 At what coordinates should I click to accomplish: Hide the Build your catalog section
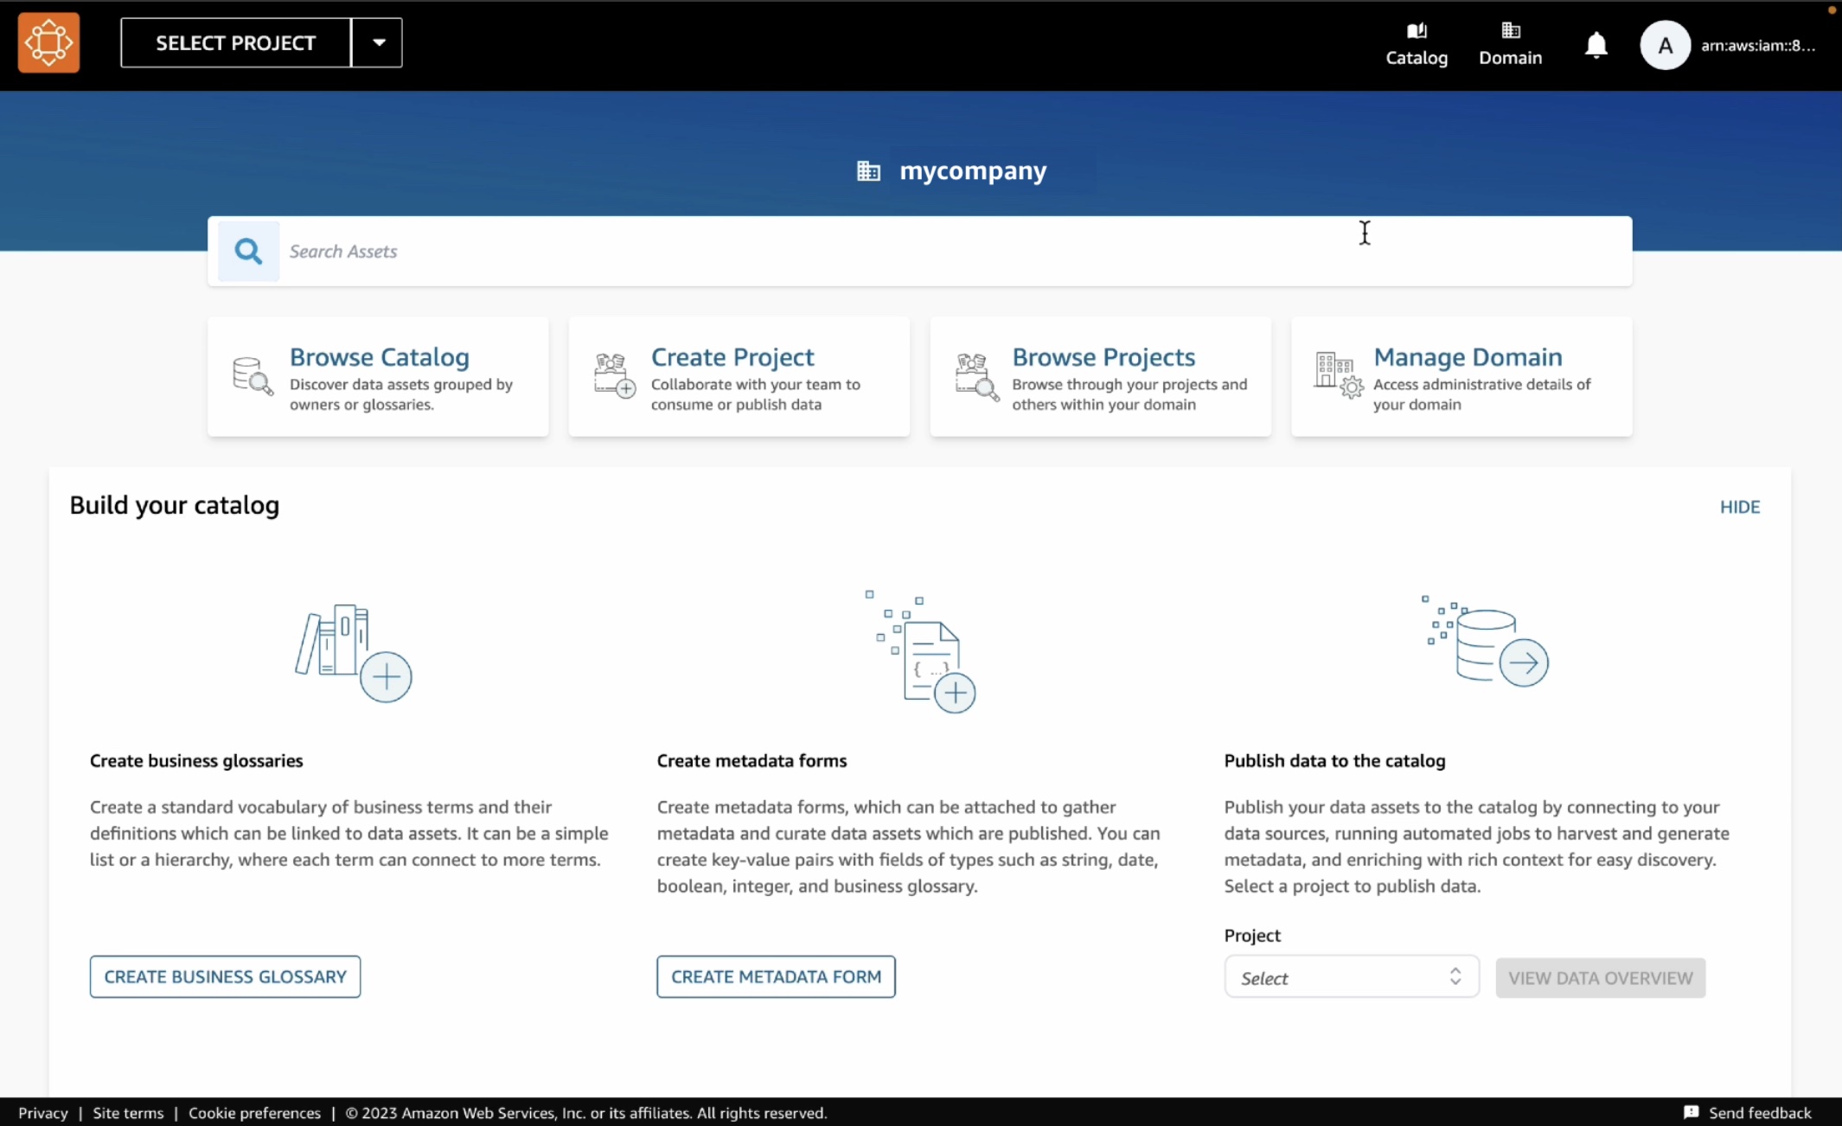click(x=1739, y=507)
